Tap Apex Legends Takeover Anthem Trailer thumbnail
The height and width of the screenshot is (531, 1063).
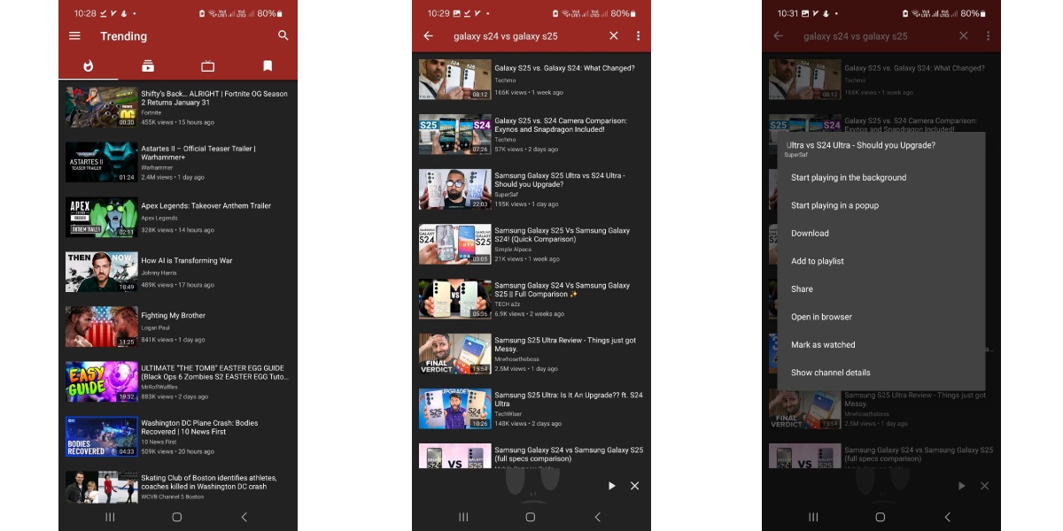pyautogui.click(x=101, y=217)
